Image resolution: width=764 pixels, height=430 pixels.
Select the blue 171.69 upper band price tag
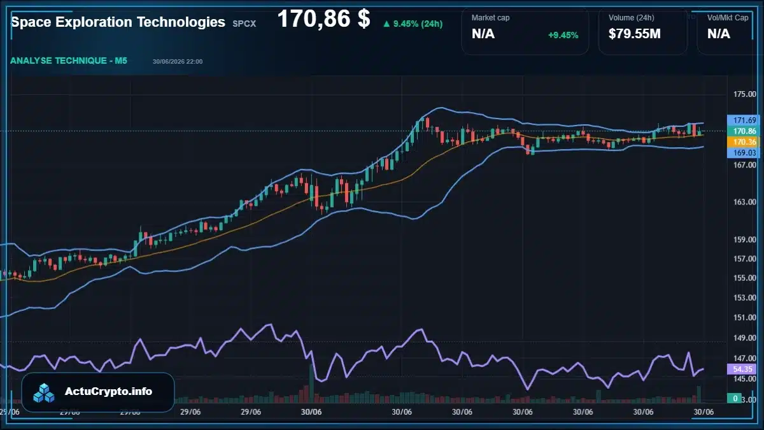pyautogui.click(x=744, y=120)
